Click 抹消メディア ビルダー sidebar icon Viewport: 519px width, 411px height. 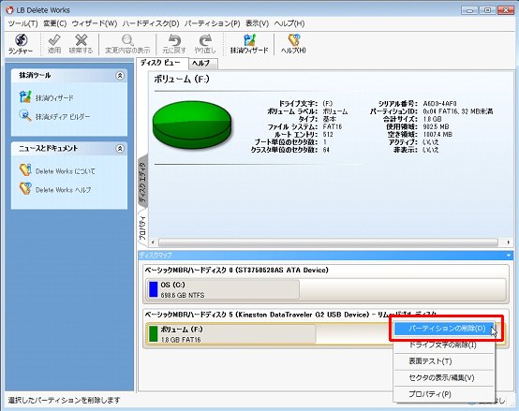point(25,116)
